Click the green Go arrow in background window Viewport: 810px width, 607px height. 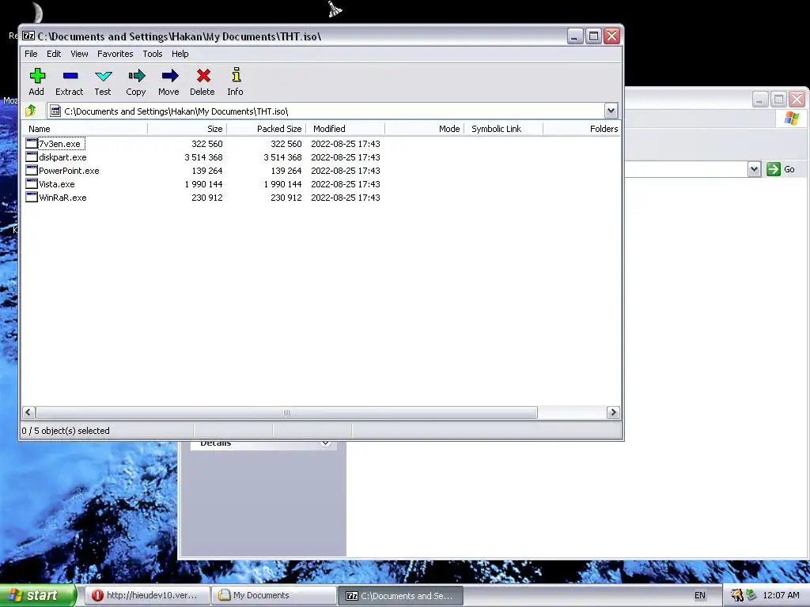click(773, 169)
